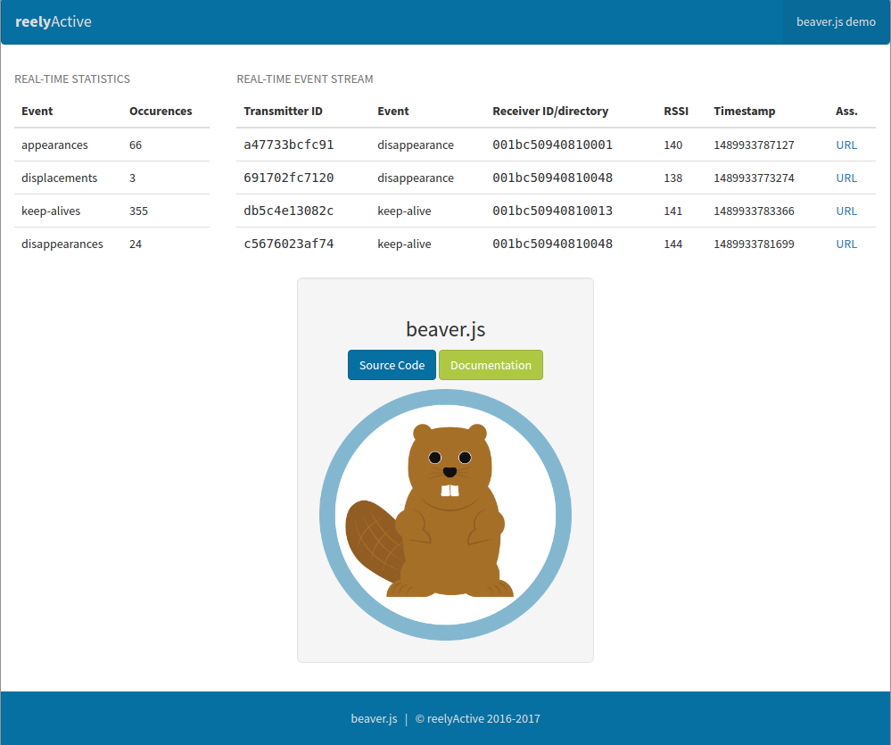Click the disappearances statistics row label

click(62, 244)
